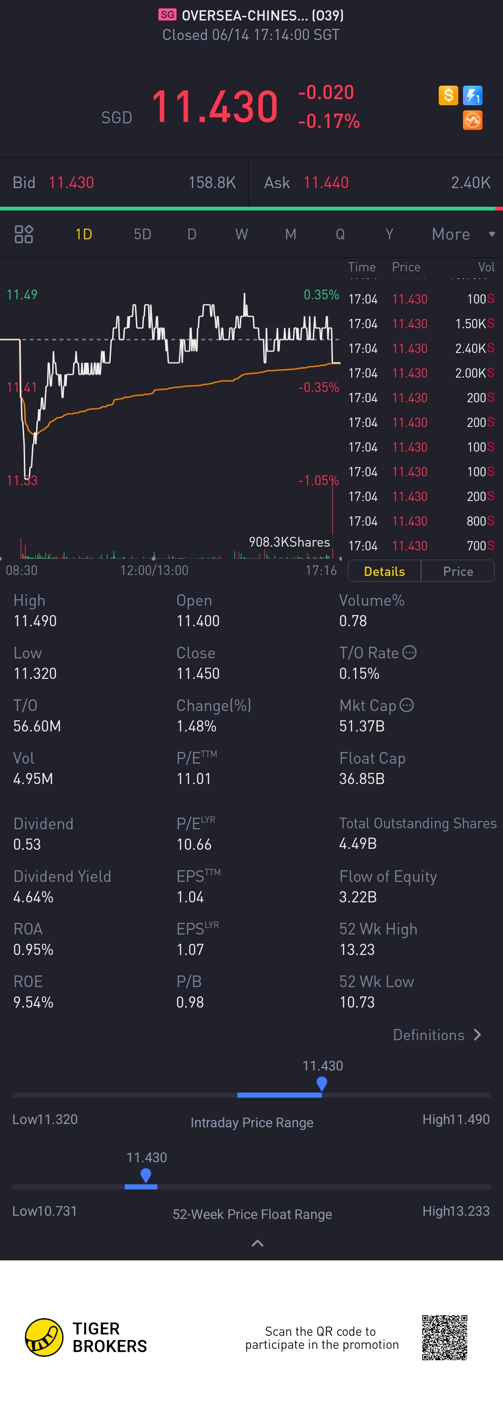Tap the info icon beside Mkt Cap

click(407, 705)
